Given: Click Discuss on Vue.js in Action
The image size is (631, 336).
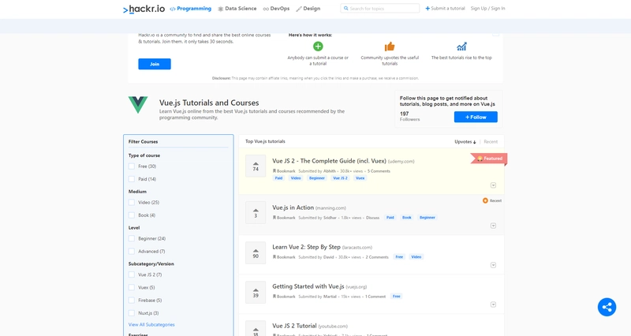Looking at the screenshot, I should (372, 218).
